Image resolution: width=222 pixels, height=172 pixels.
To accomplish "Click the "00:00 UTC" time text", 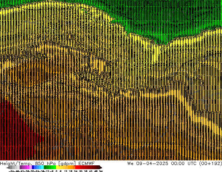I will coord(183,164).
